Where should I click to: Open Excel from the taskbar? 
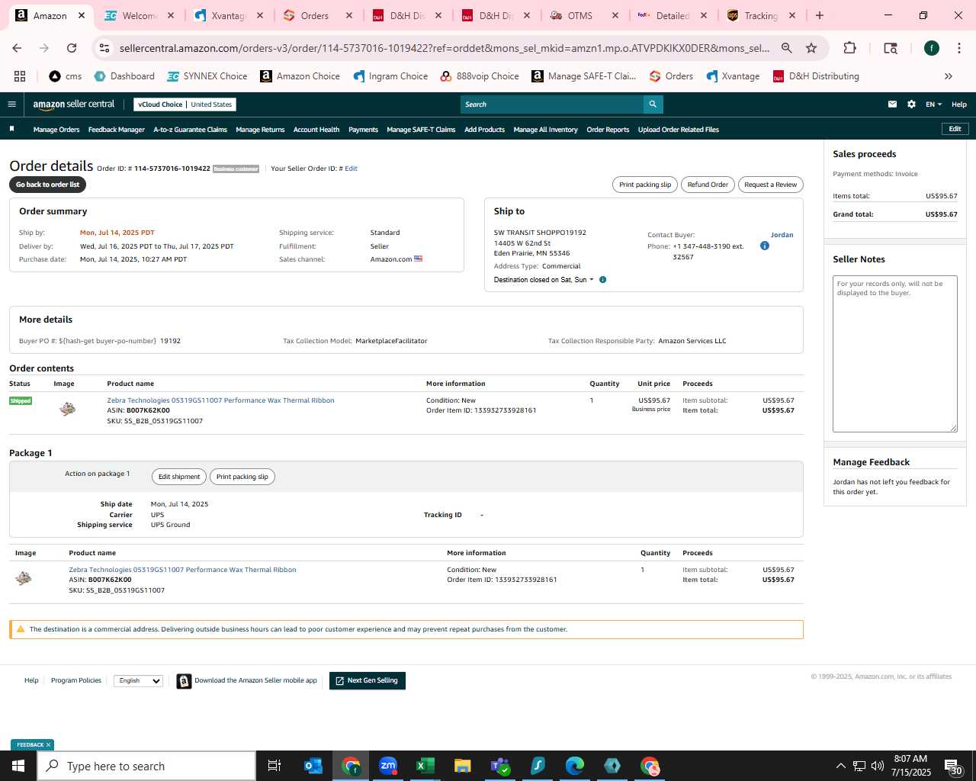[425, 766]
